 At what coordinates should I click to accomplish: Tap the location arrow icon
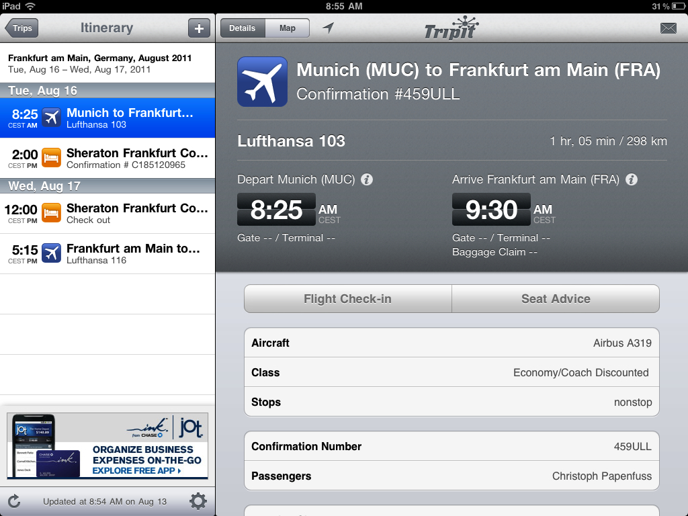(x=328, y=28)
